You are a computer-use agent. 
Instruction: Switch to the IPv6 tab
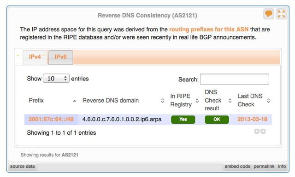60,57
